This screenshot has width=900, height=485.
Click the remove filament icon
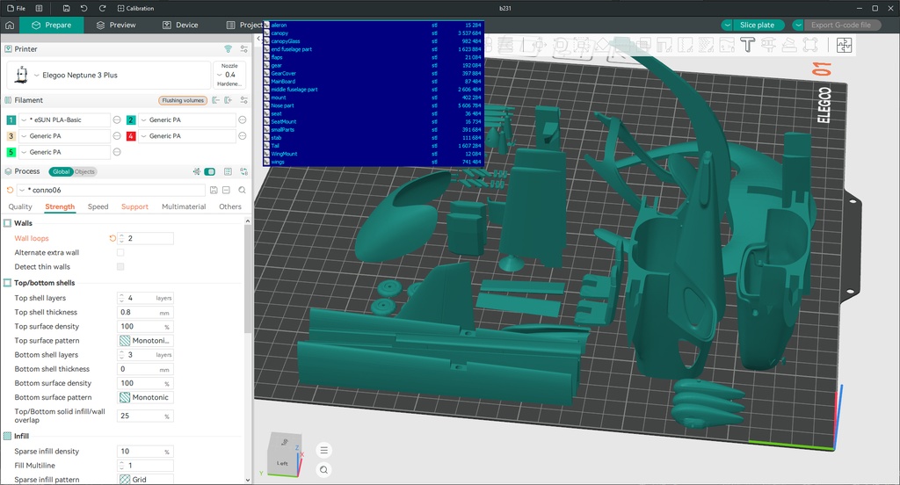tap(216, 100)
